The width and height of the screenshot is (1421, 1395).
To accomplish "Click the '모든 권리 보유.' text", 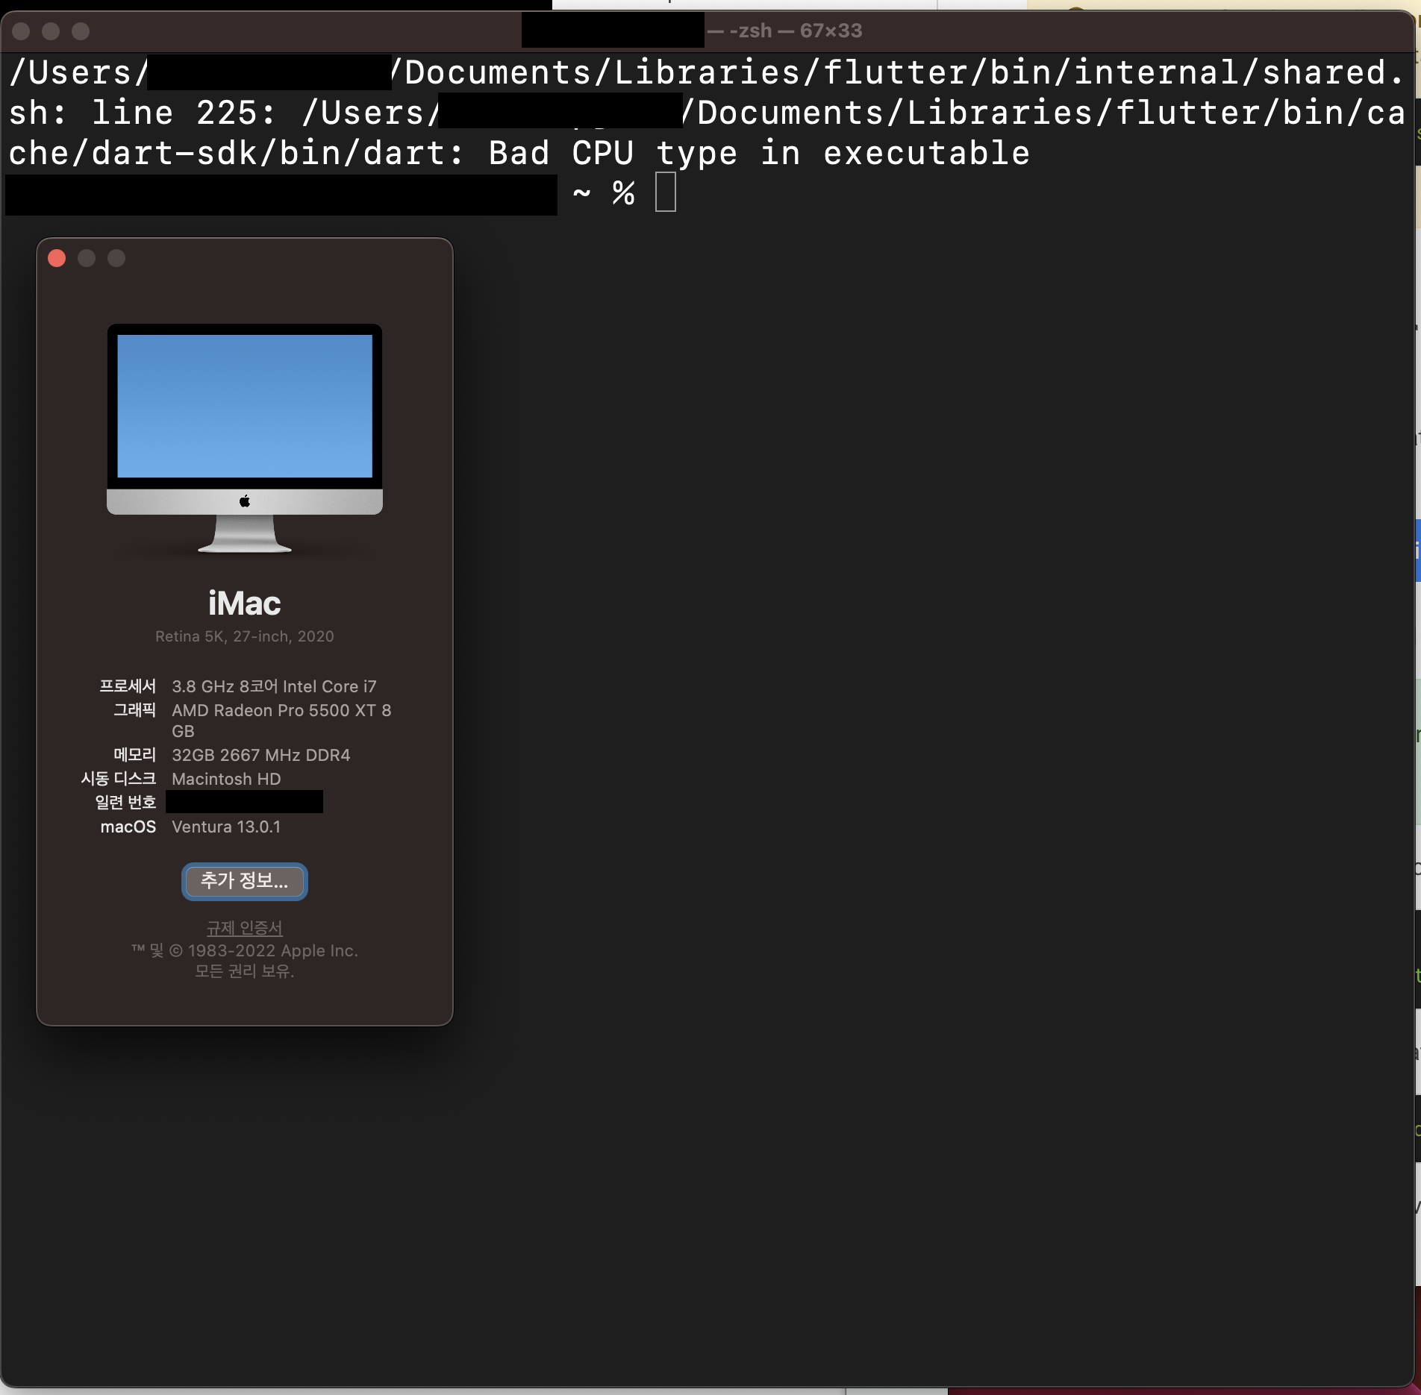I will [x=245, y=971].
